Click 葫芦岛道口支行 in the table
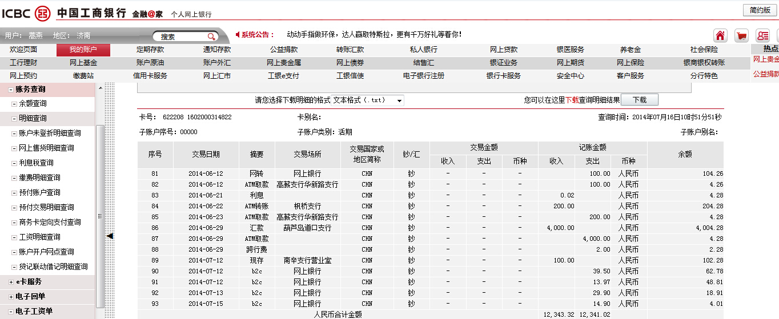The image size is (779, 319). click(x=307, y=228)
